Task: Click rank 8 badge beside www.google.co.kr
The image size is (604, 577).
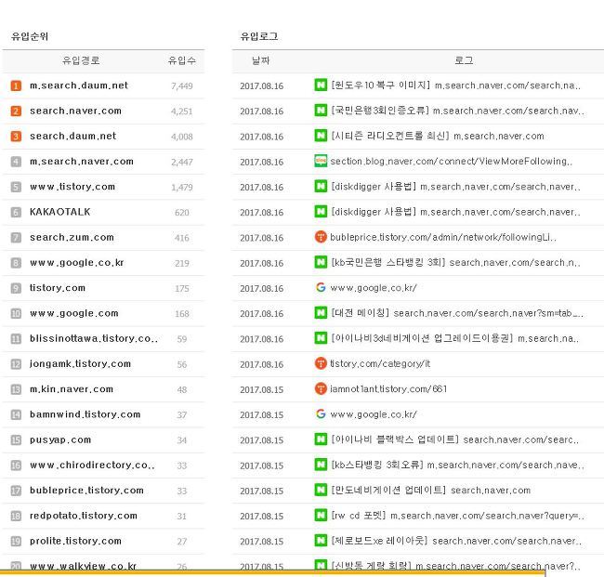Action: (x=16, y=263)
